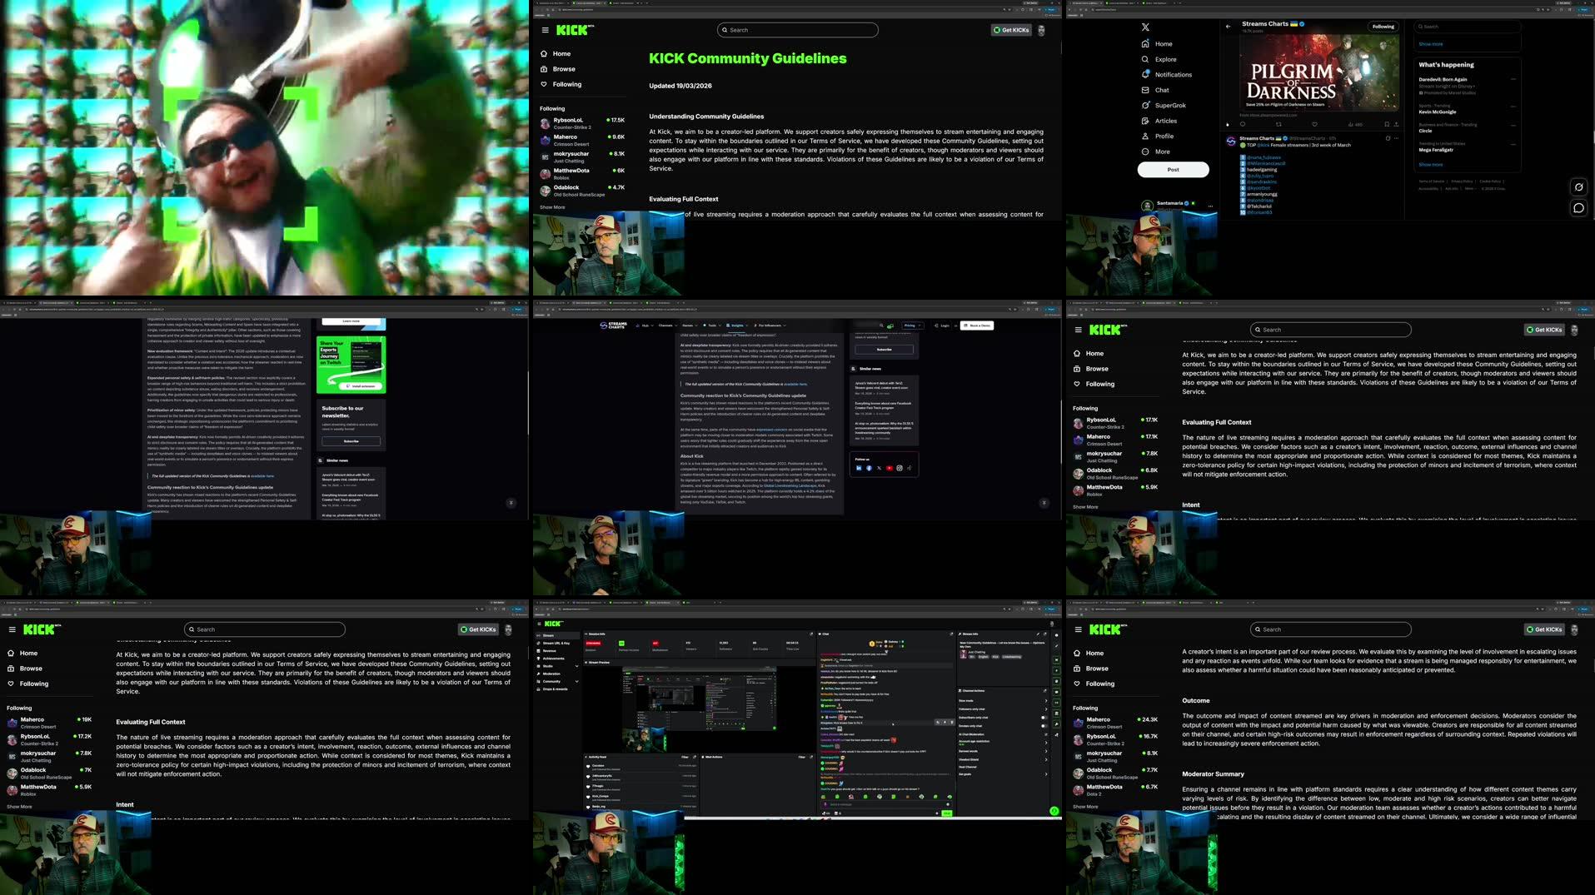Viewport: 1595px width, 895px height.
Task: Click the Post button on X
Action: [1173, 169]
